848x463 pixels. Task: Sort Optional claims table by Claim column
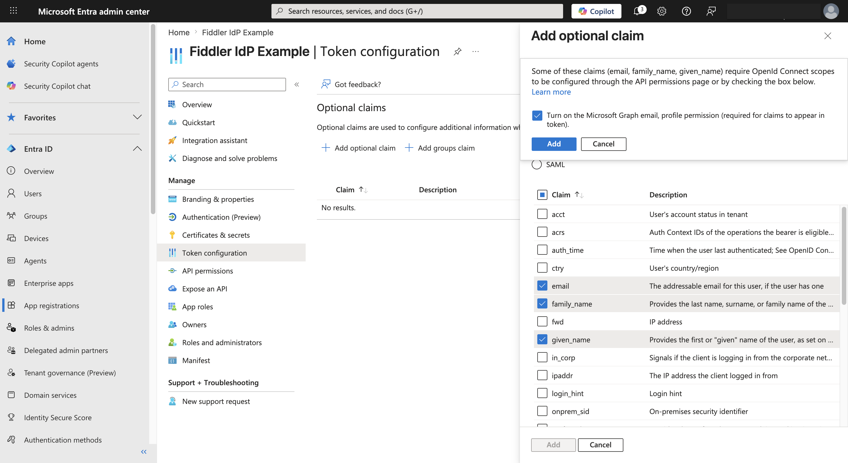(351, 190)
